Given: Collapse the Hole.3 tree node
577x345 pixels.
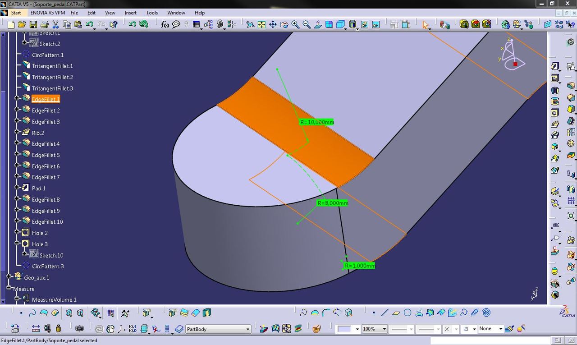Looking at the screenshot, I should 17,243.
